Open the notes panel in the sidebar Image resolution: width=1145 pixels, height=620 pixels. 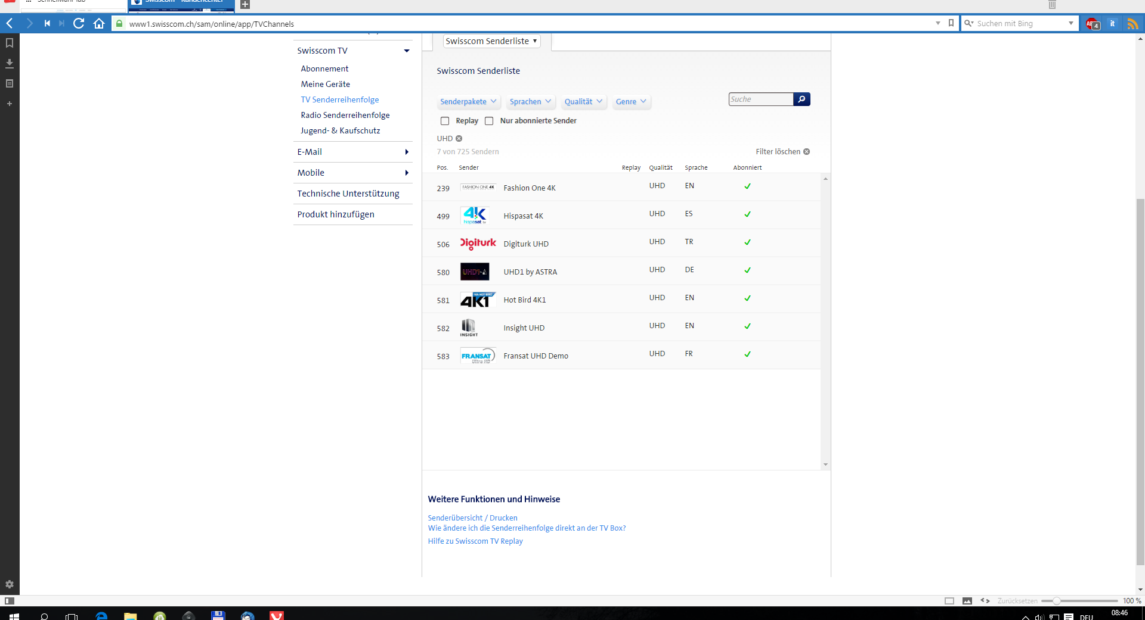10,83
